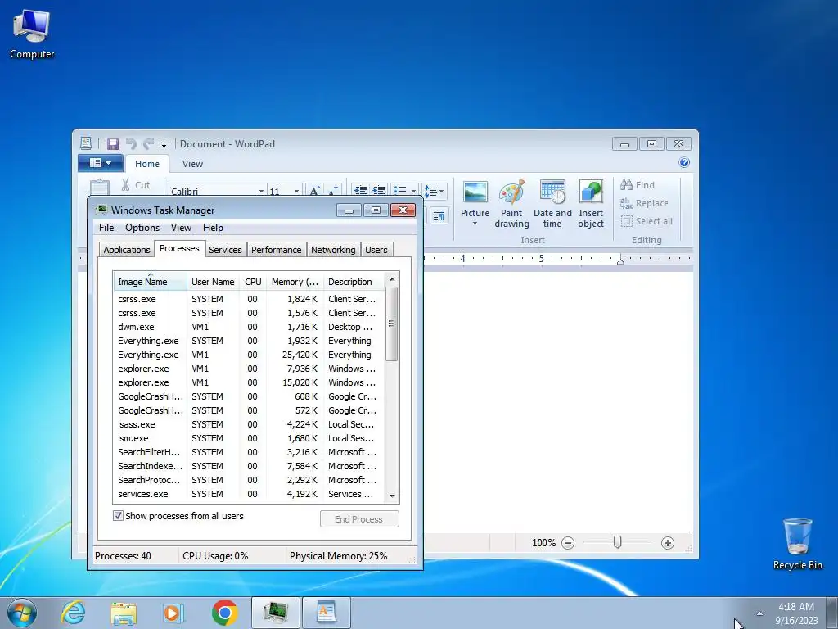Open Internet Explorer from taskbar
838x629 pixels.
point(73,613)
